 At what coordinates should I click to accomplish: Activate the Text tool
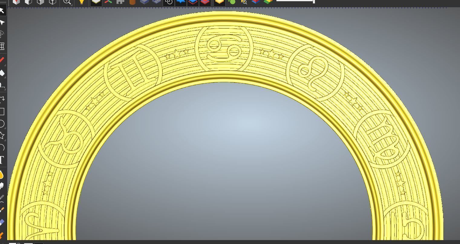pyautogui.click(x=2, y=160)
